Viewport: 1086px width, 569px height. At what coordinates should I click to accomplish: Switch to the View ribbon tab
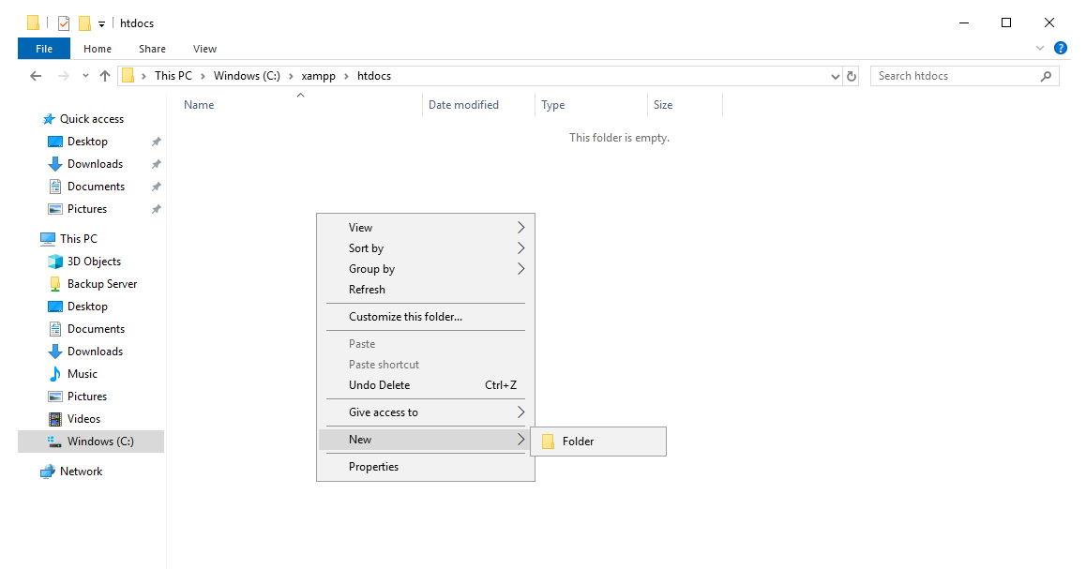coord(204,49)
